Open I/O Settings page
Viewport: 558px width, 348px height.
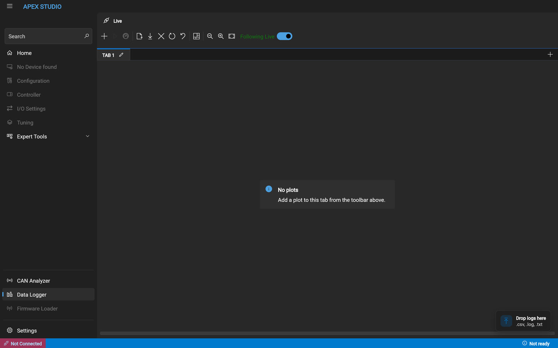(x=48, y=109)
